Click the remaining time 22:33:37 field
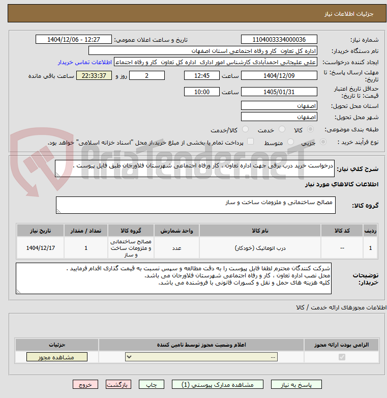 [94, 75]
